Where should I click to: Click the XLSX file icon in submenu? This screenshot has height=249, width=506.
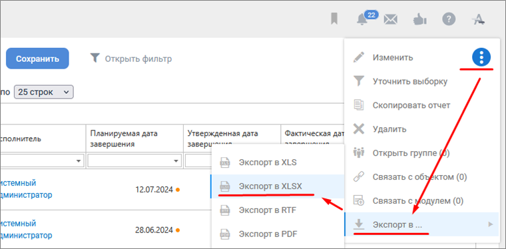pyautogui.click(x=224, y=186)
